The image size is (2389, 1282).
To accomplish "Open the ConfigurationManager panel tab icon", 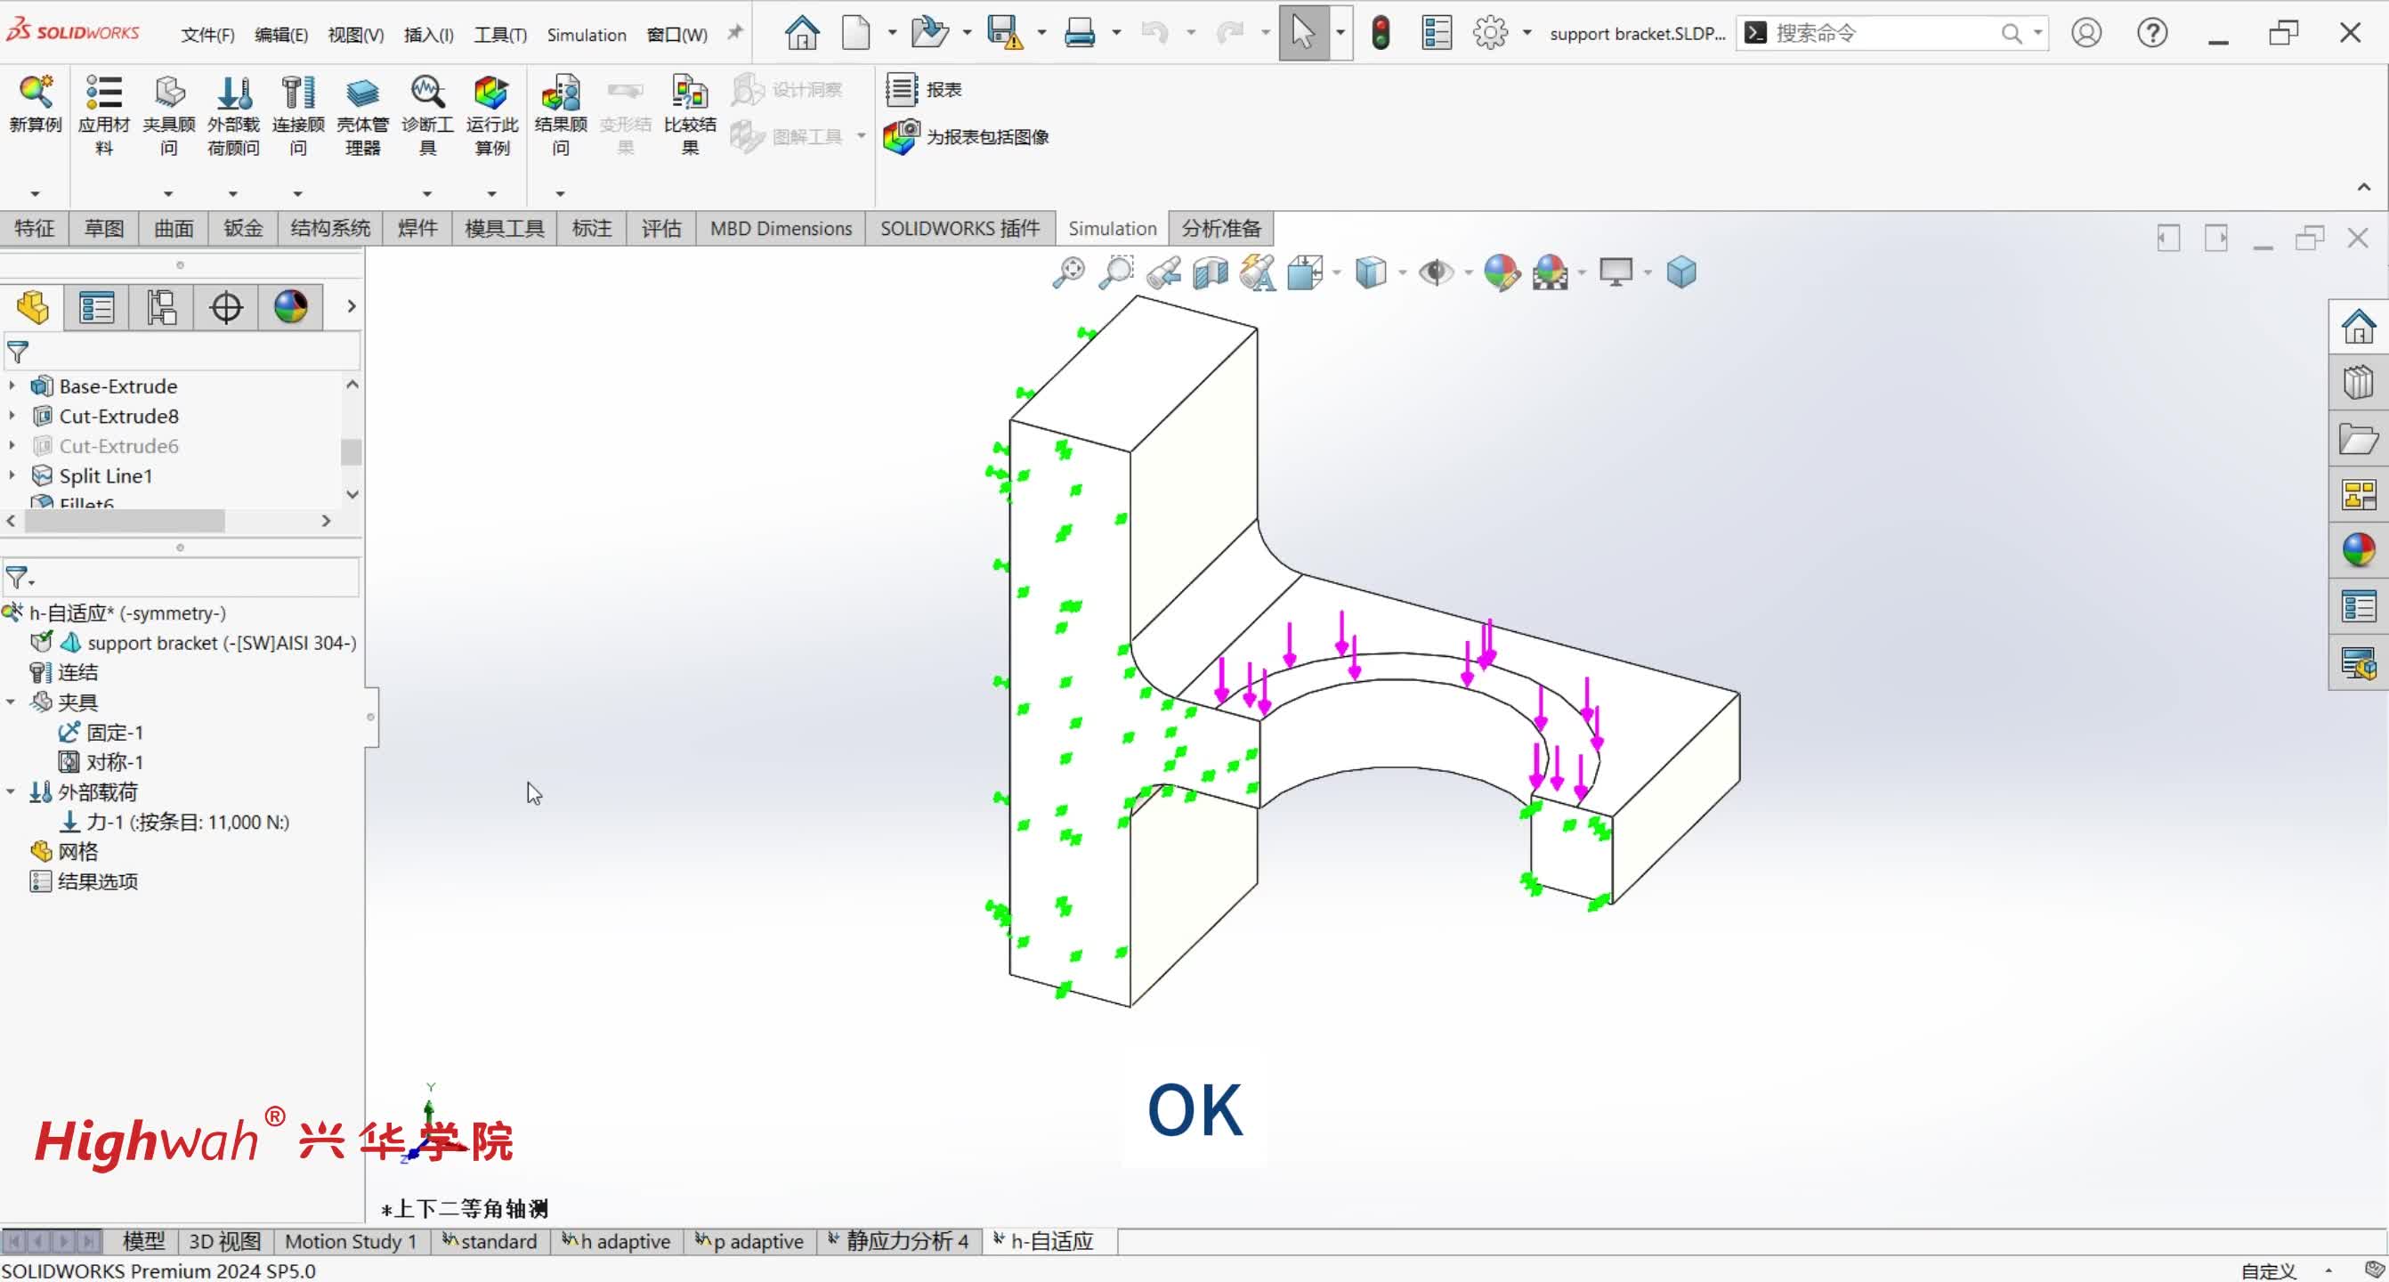I will 161,307.
